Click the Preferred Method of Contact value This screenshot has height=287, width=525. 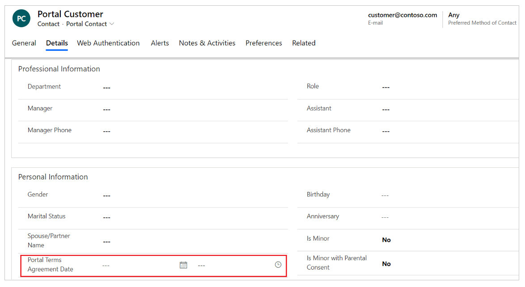click(454, 15)
